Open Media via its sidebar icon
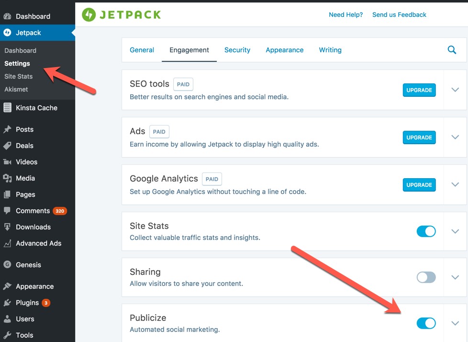This screenshot has width=468, height=342. pos(7,178)
